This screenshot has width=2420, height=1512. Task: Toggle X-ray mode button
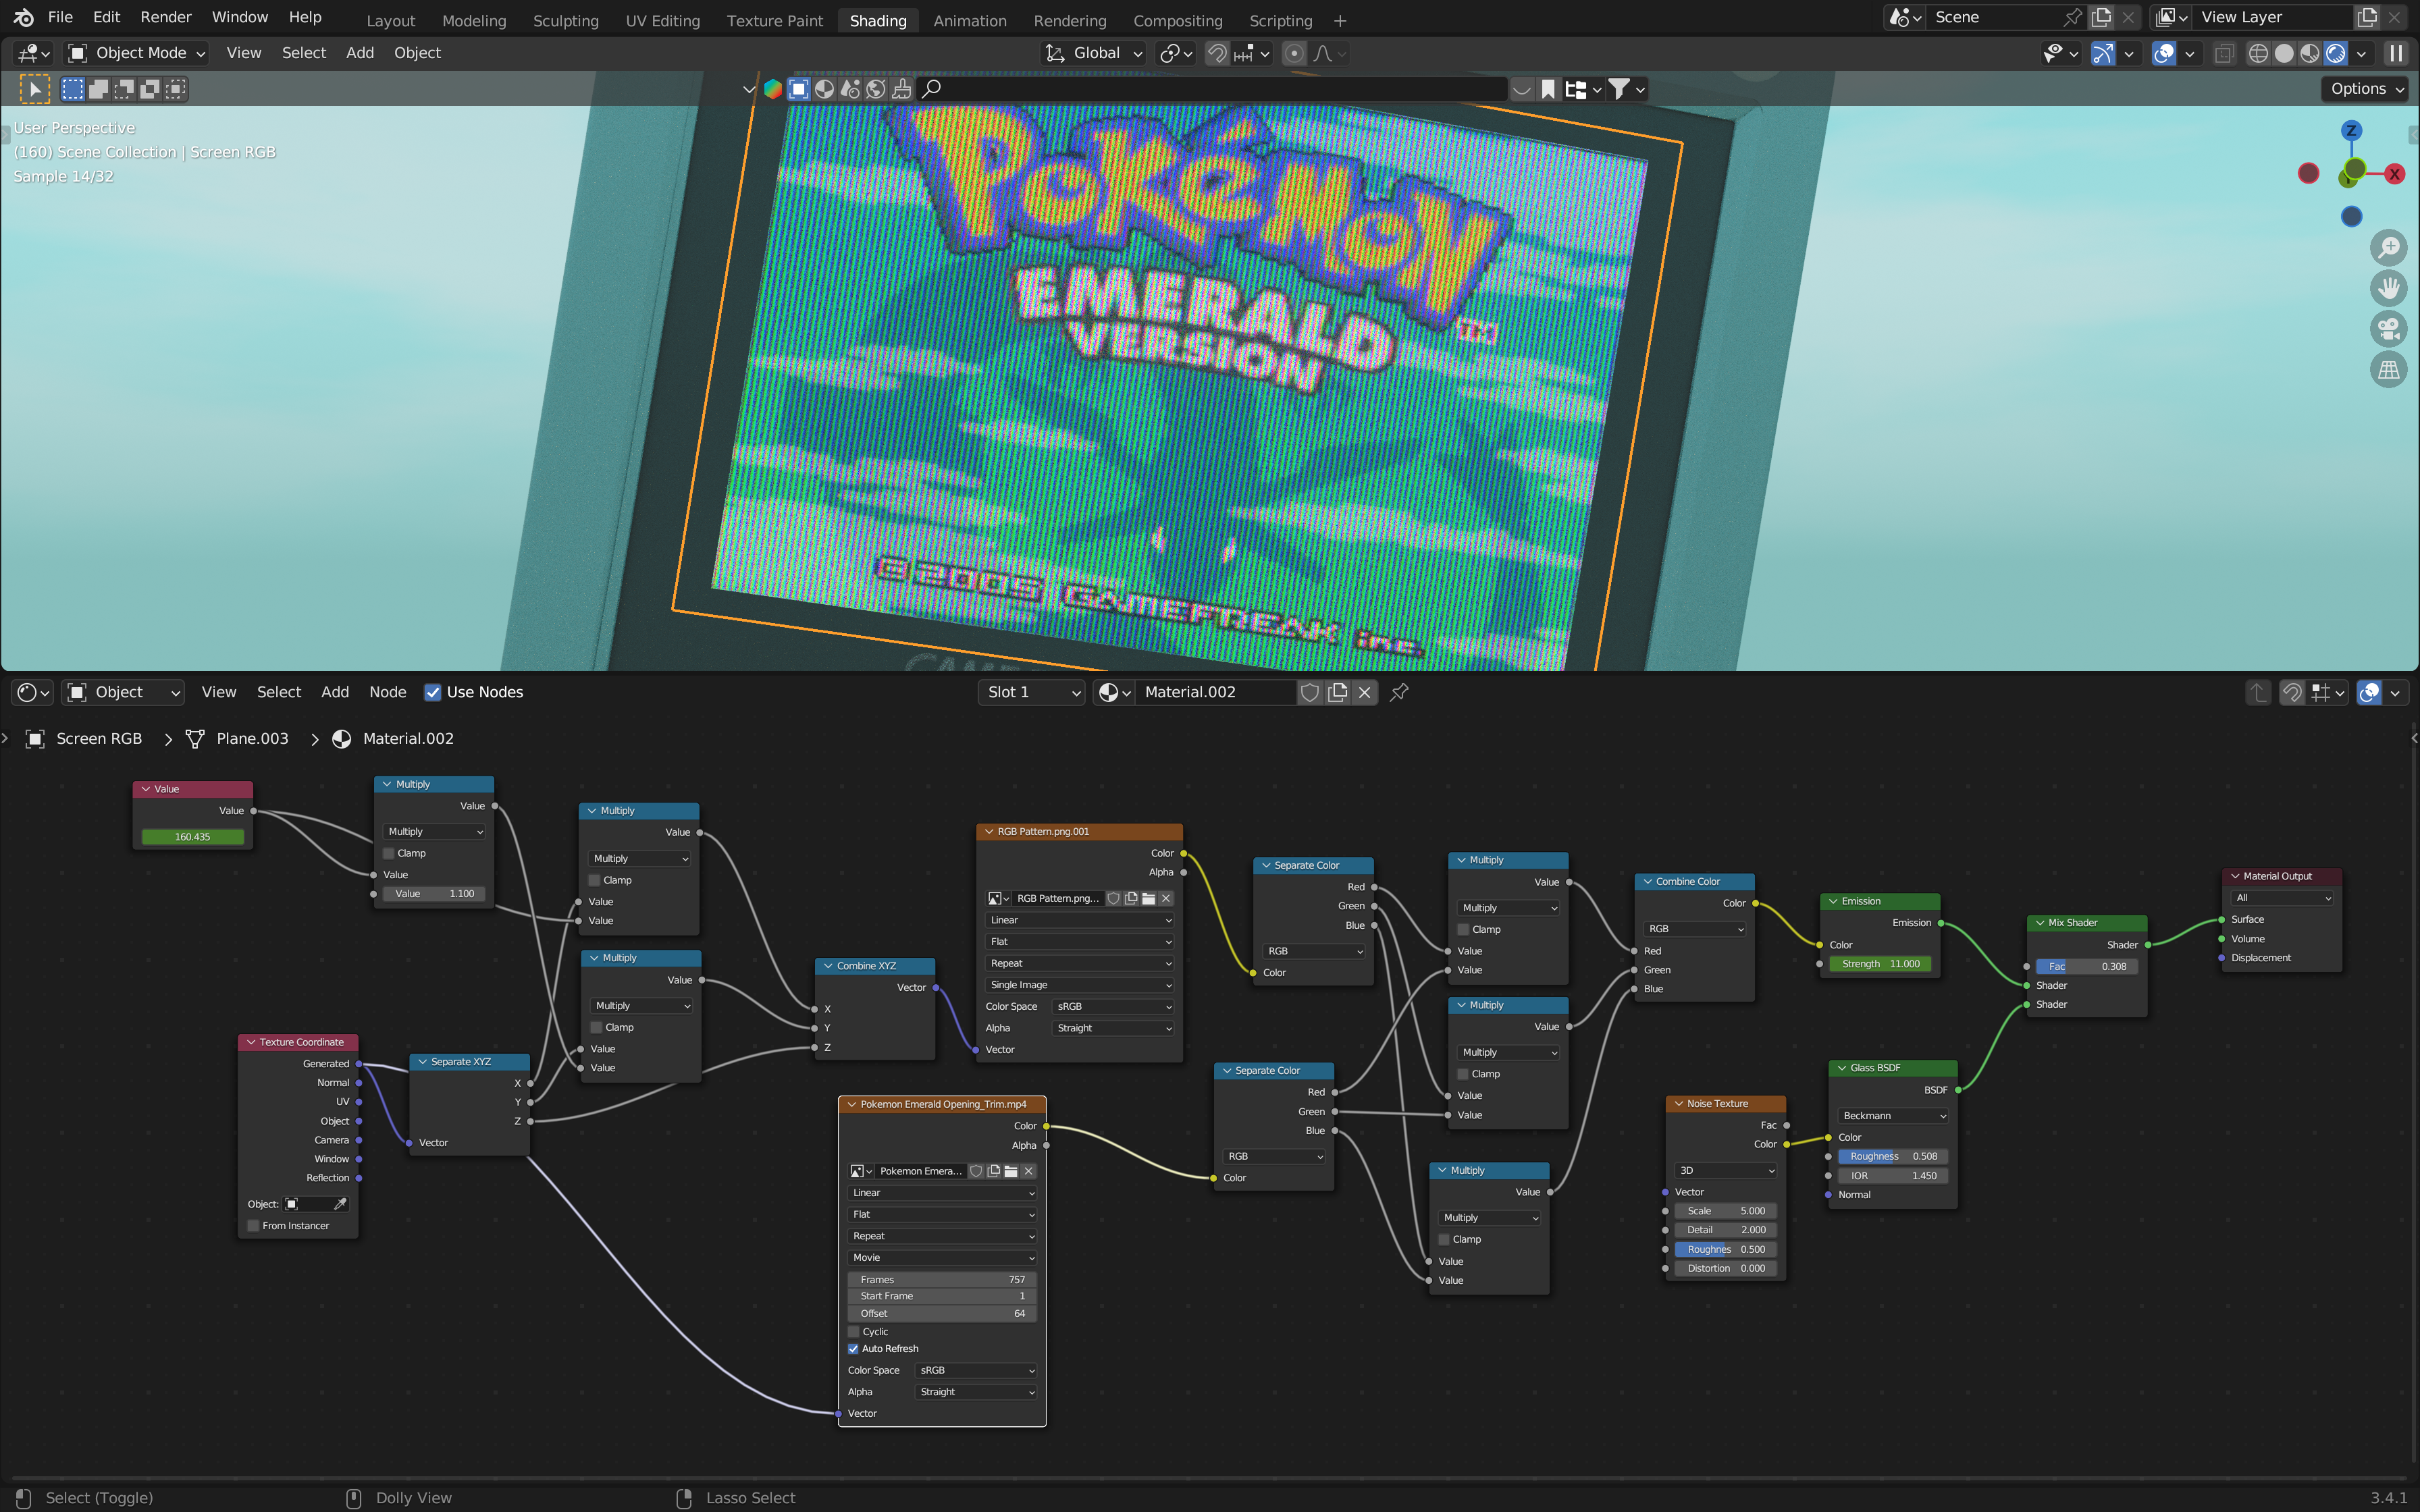[x=2223, y=53]
